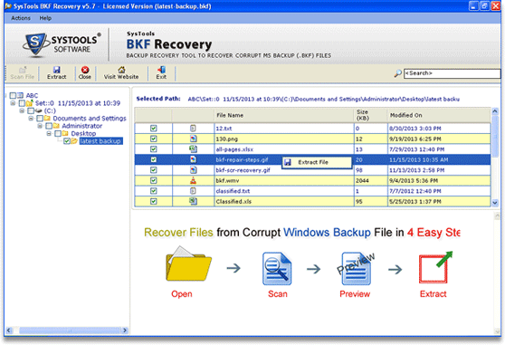Select Documents and Settings in tree
505x345 pixels.
tap(90, 119)
